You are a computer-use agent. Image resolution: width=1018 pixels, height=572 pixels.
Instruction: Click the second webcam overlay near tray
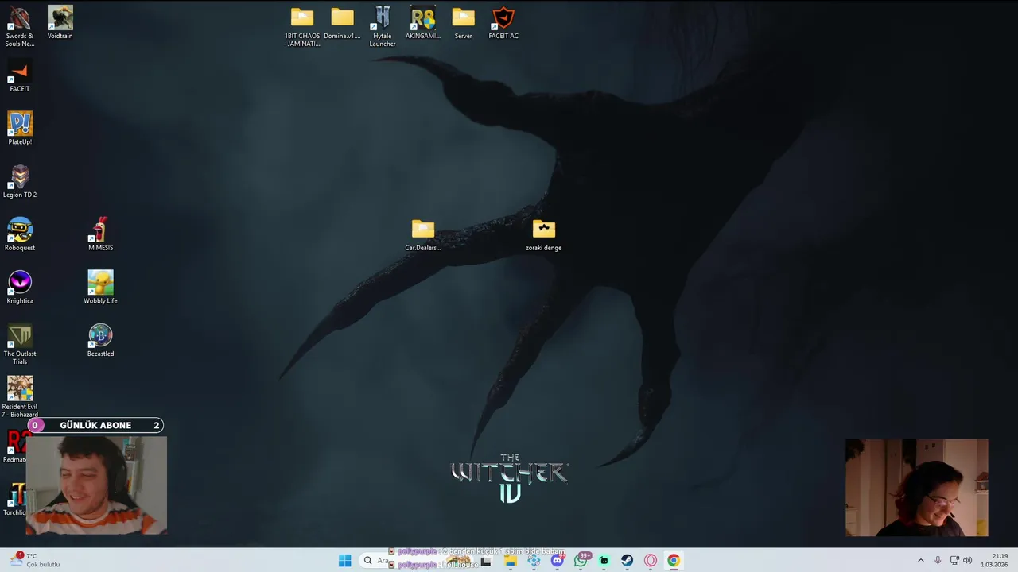click(x=916, y=488)
